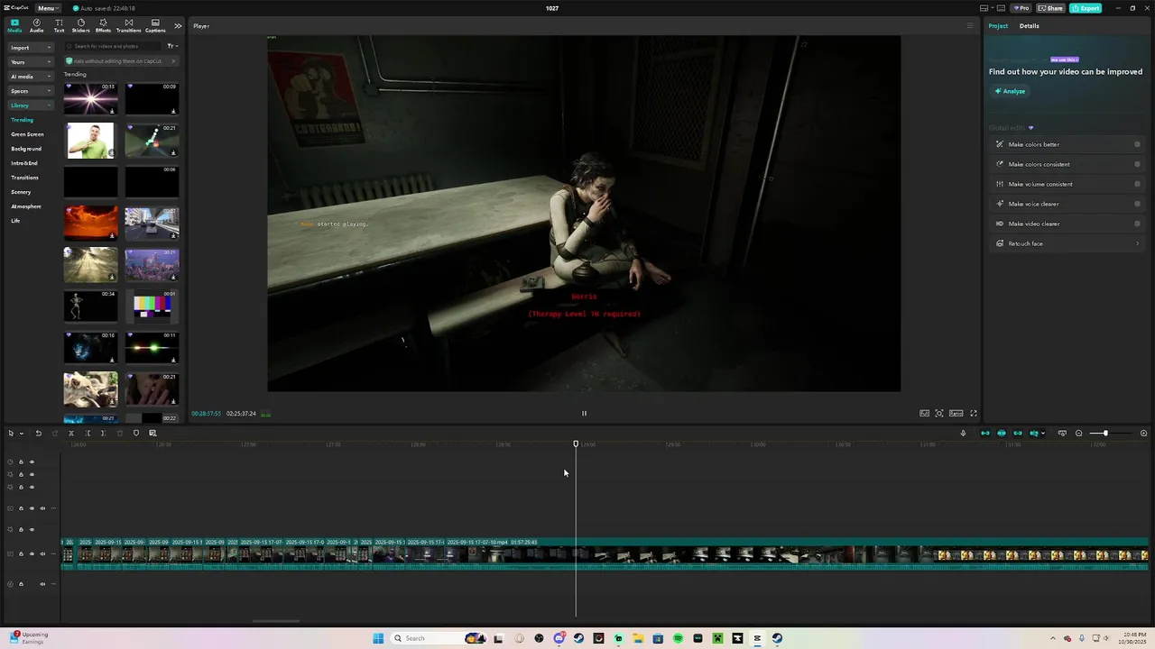The width and height of the screenshot is (1155, 649).
Task: Open preview axis dropdown arrow
Action: coord(1043,434)
